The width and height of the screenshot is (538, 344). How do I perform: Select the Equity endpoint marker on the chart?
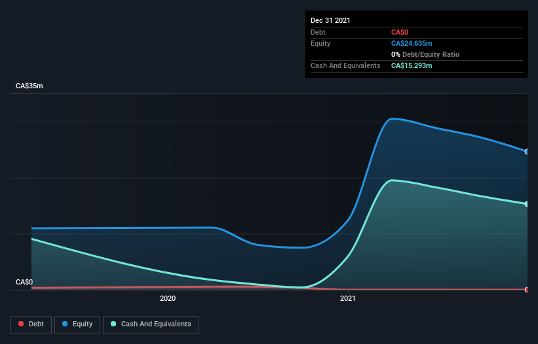click(x=527, y=152)
